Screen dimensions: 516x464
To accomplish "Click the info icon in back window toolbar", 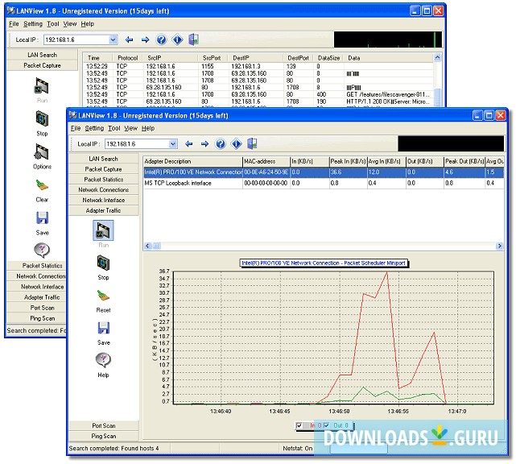I will pos(177,39).
